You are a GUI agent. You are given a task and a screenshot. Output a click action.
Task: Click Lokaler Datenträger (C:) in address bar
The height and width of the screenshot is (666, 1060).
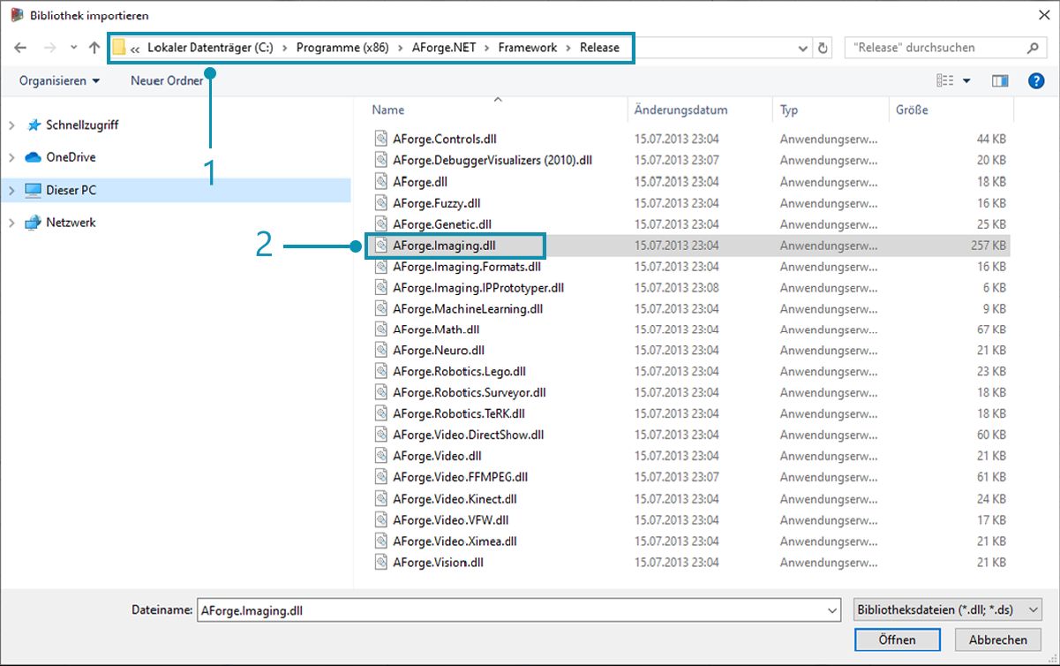click(210, 48)
